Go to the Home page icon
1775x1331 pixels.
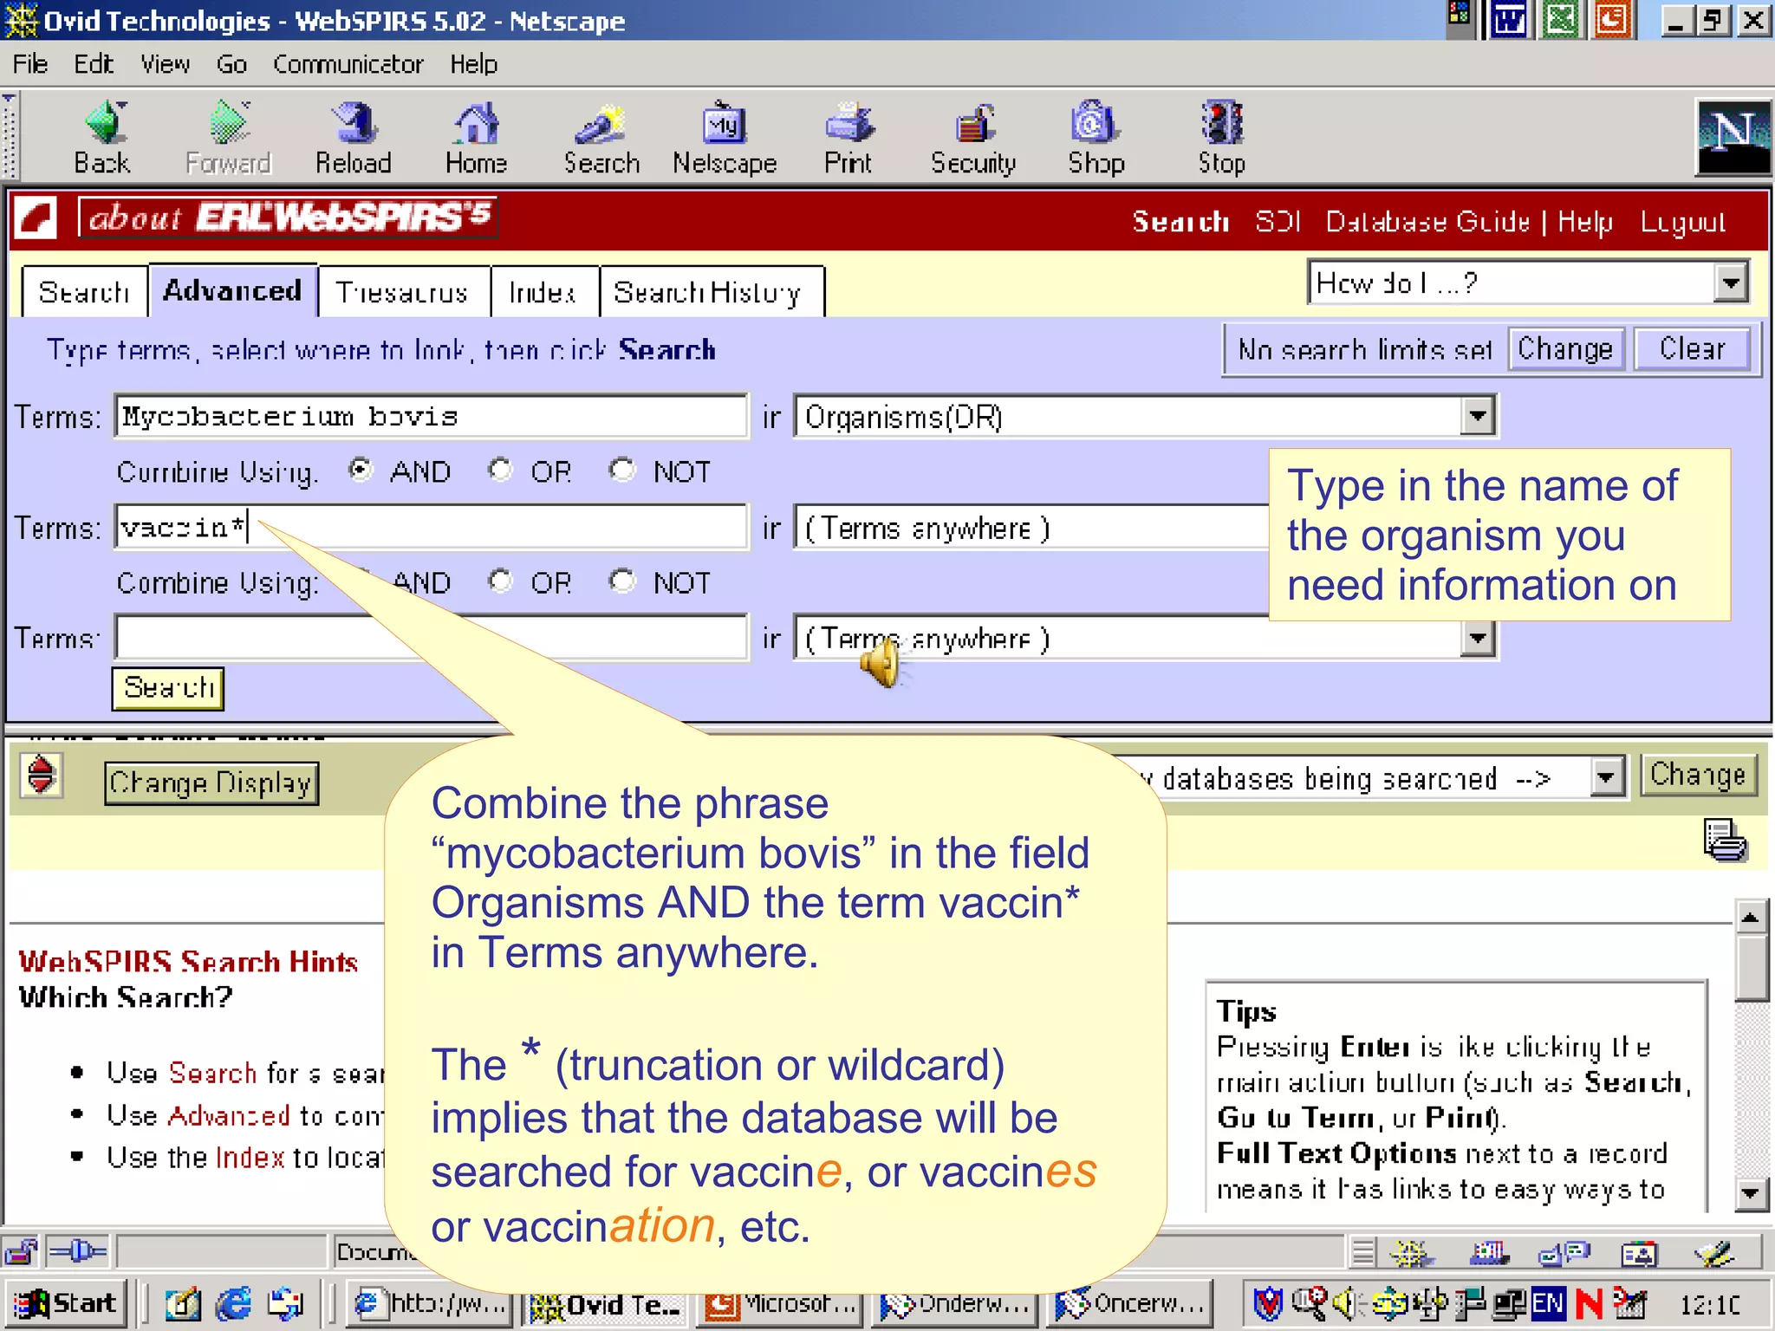coord(476,139)
